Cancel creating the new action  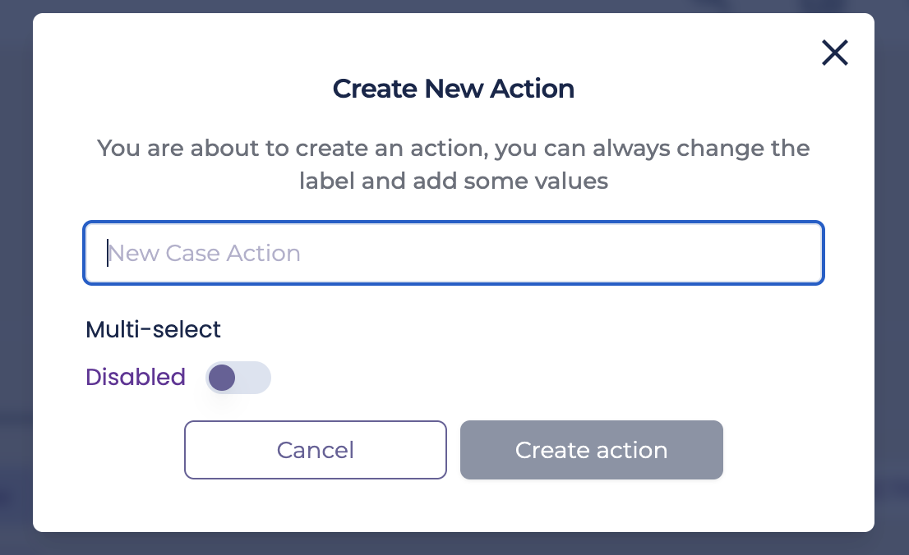(x=315, y=450)
